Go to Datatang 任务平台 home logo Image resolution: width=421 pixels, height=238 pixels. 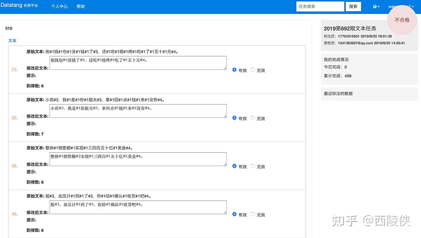19,5
